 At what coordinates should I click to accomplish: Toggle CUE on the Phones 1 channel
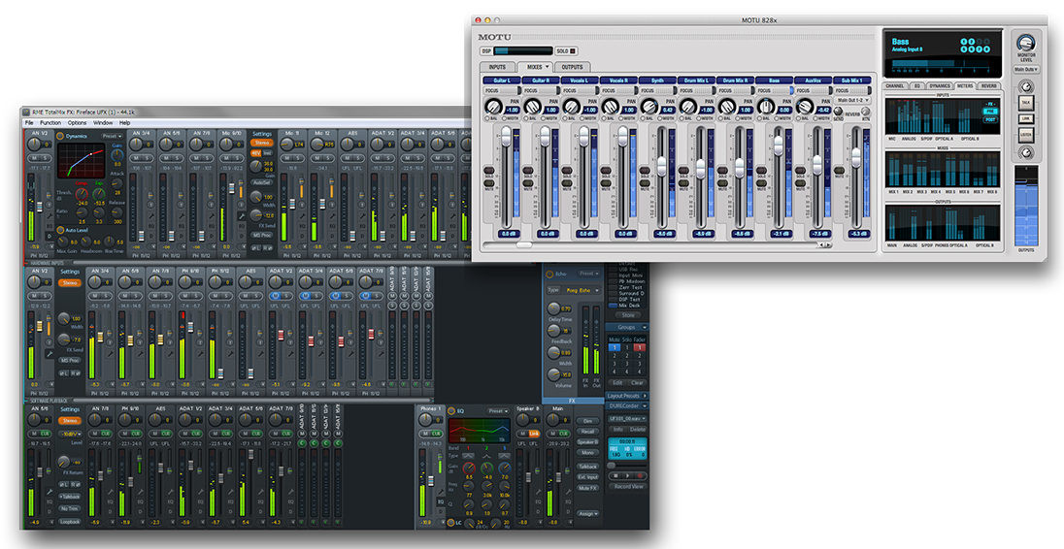click(x=438, y=434)
